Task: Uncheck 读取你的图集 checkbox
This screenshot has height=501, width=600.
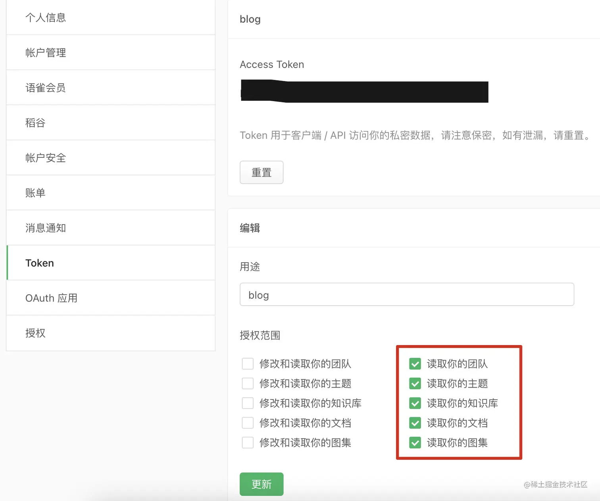Action: coord(415,443)
